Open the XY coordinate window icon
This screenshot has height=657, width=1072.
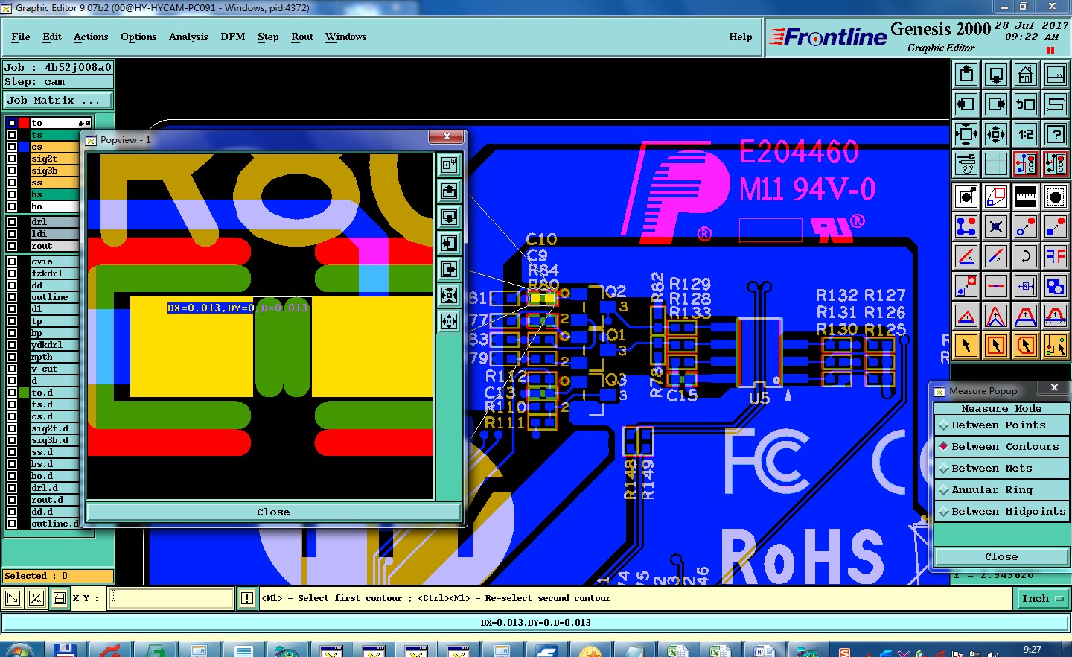coord(1056,74)
